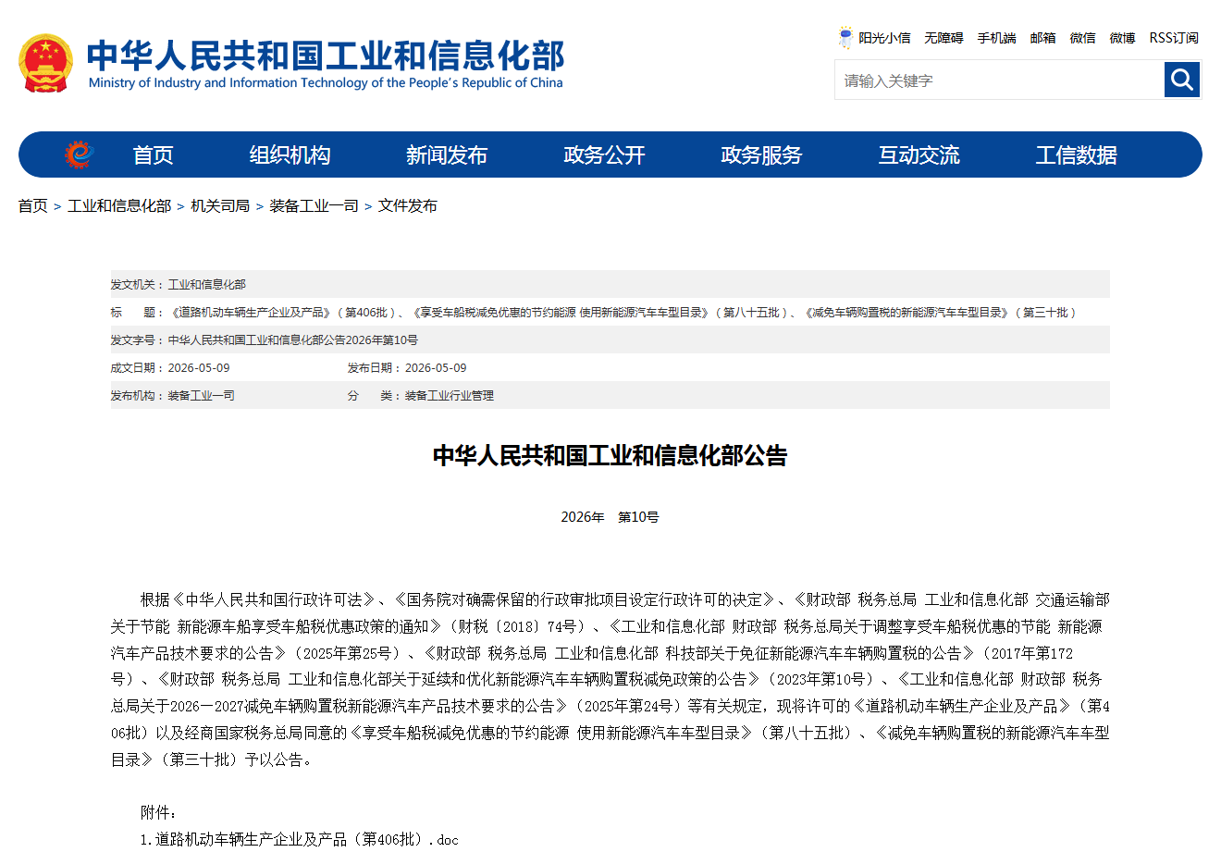Click the magnifier search button
The height and width of the screenshot is (852, 1221).
pos(1182,80)
